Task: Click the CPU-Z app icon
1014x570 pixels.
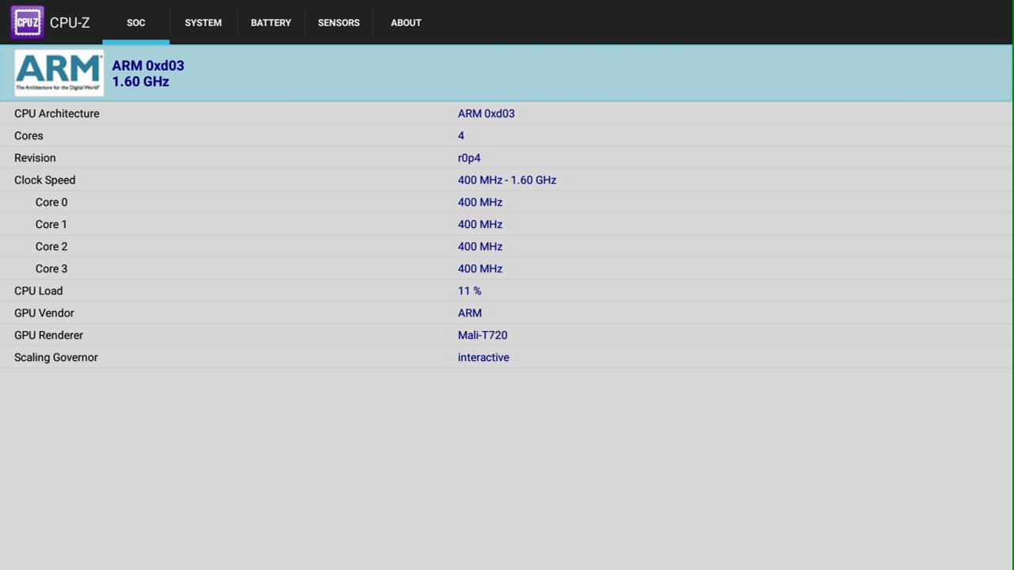Action: pos(28,22)
